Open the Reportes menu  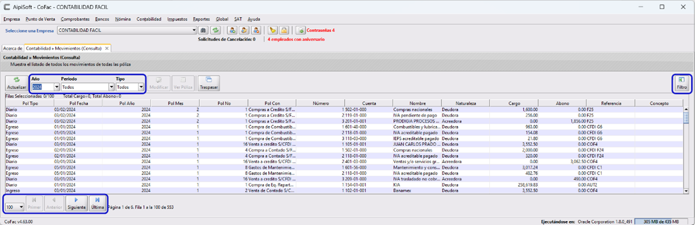point(201,19)
